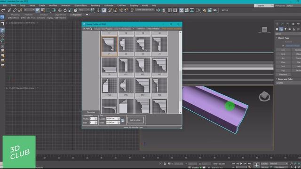Screen dimensions: 301x169
Task: Open the Edit menu
Action: click(x=5, y=6)
